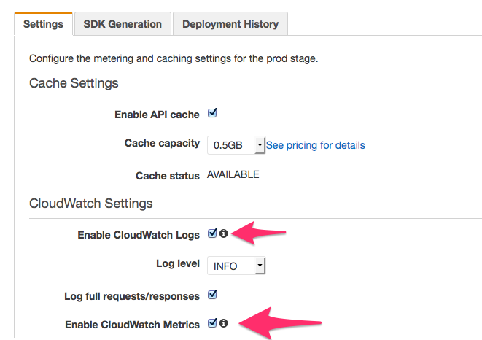This screenshot has width=482, height=340.
Task: Click the Log level field label
Action: tap(178, 263)
